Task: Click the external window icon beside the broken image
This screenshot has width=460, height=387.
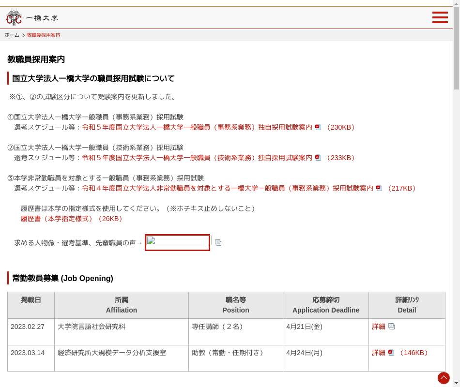Action: [218, 242]
